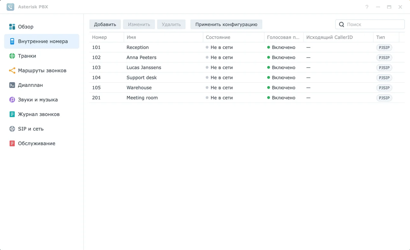
Task: Click the PJSIP tag for Support desk
Action: point(384,78)
